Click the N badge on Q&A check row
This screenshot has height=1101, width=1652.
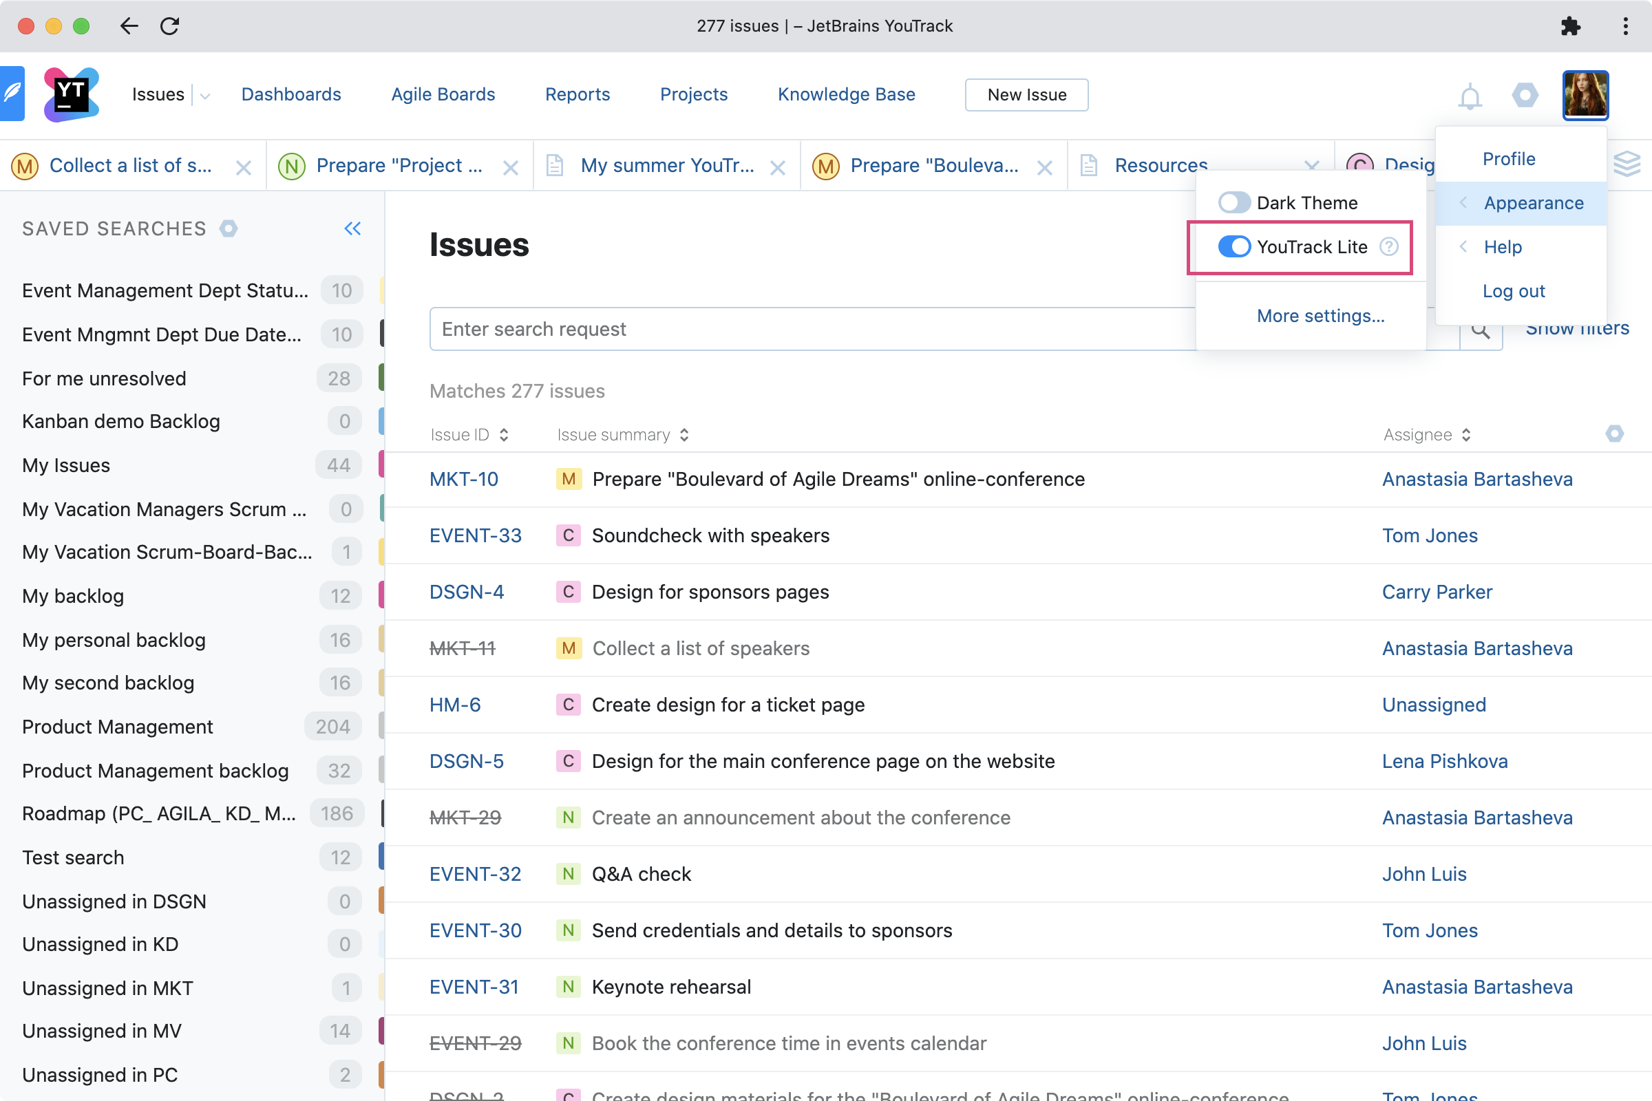(569, 873)
